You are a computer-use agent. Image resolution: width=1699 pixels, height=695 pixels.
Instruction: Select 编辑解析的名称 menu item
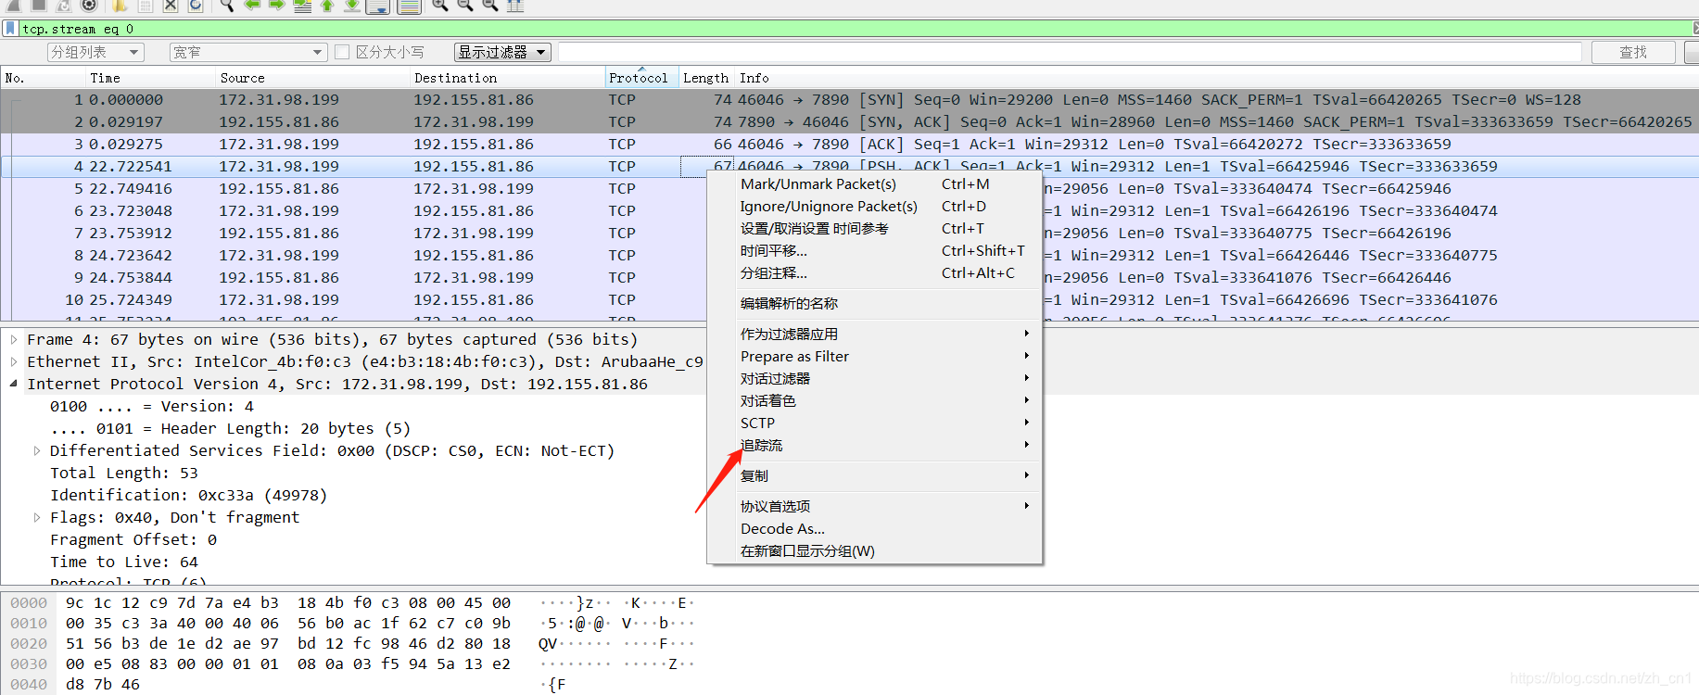[874, 303]
